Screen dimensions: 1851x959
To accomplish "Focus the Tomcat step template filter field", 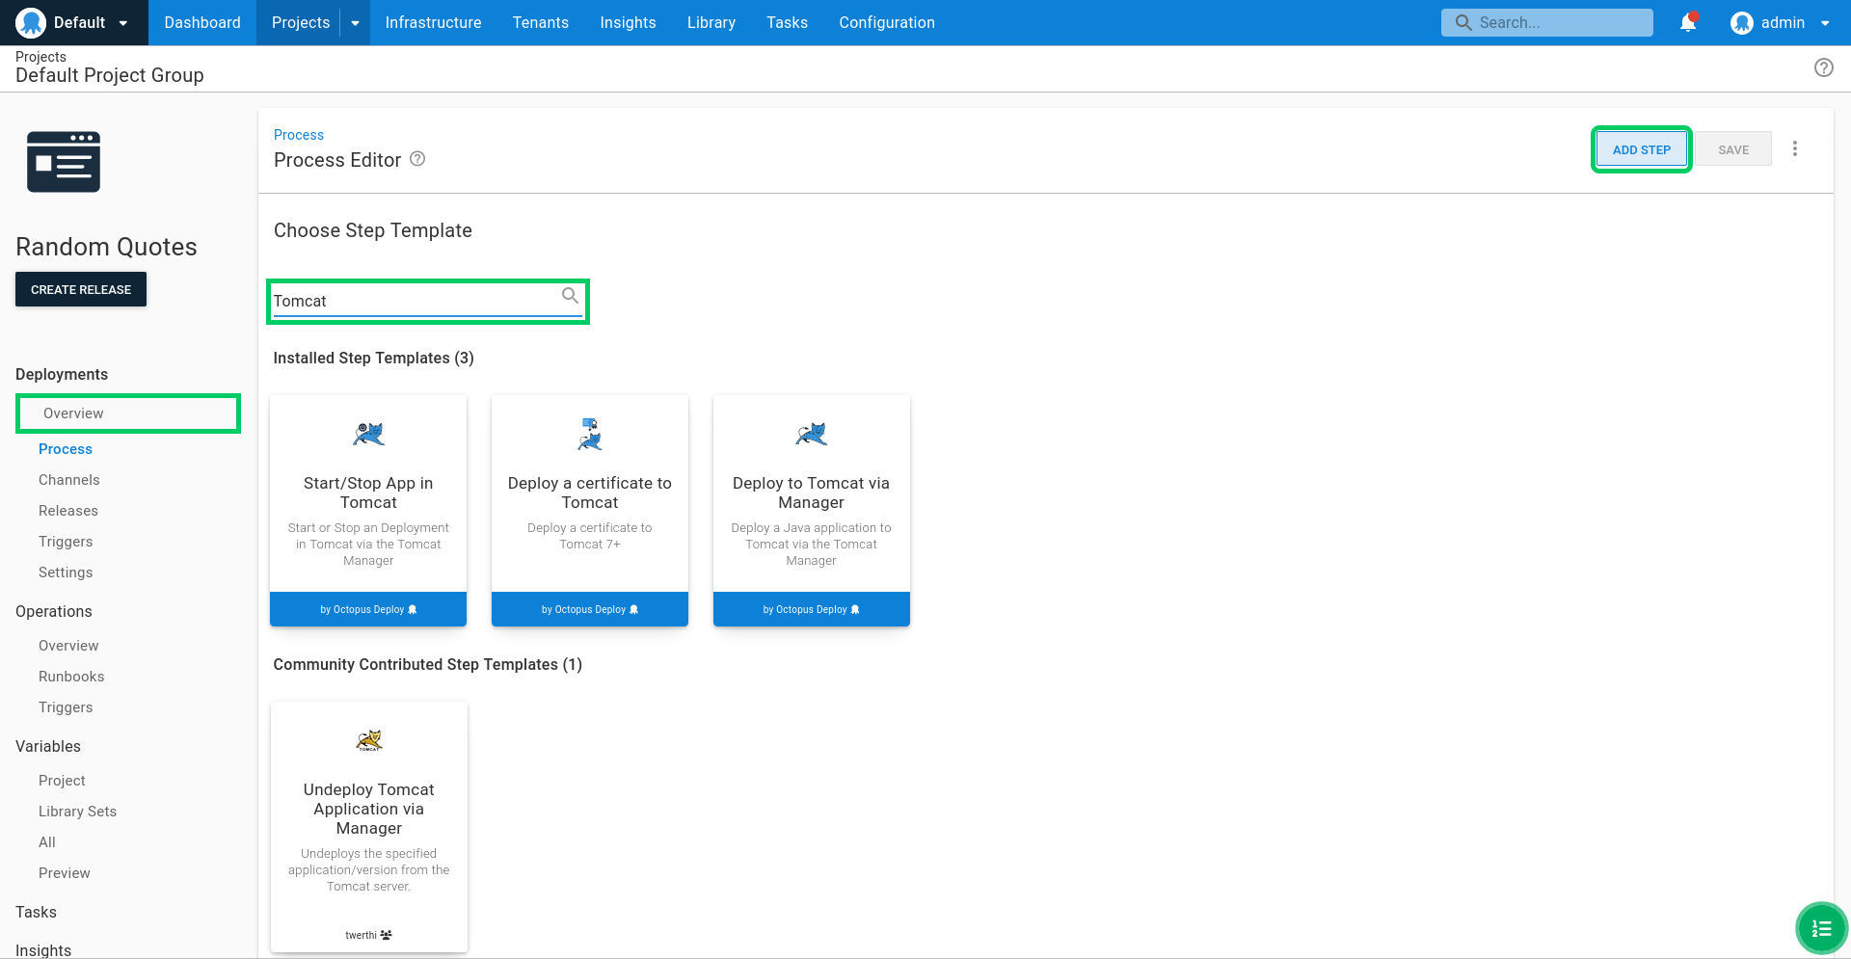I will 427,302.
